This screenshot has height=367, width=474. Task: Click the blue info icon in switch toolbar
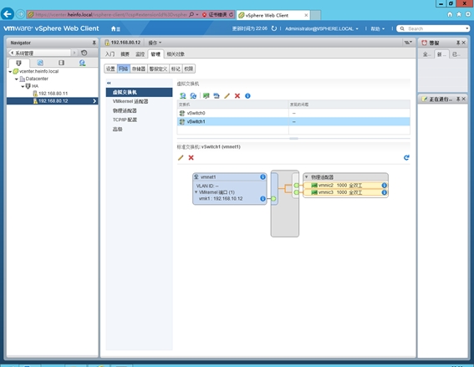pos(247,96)
